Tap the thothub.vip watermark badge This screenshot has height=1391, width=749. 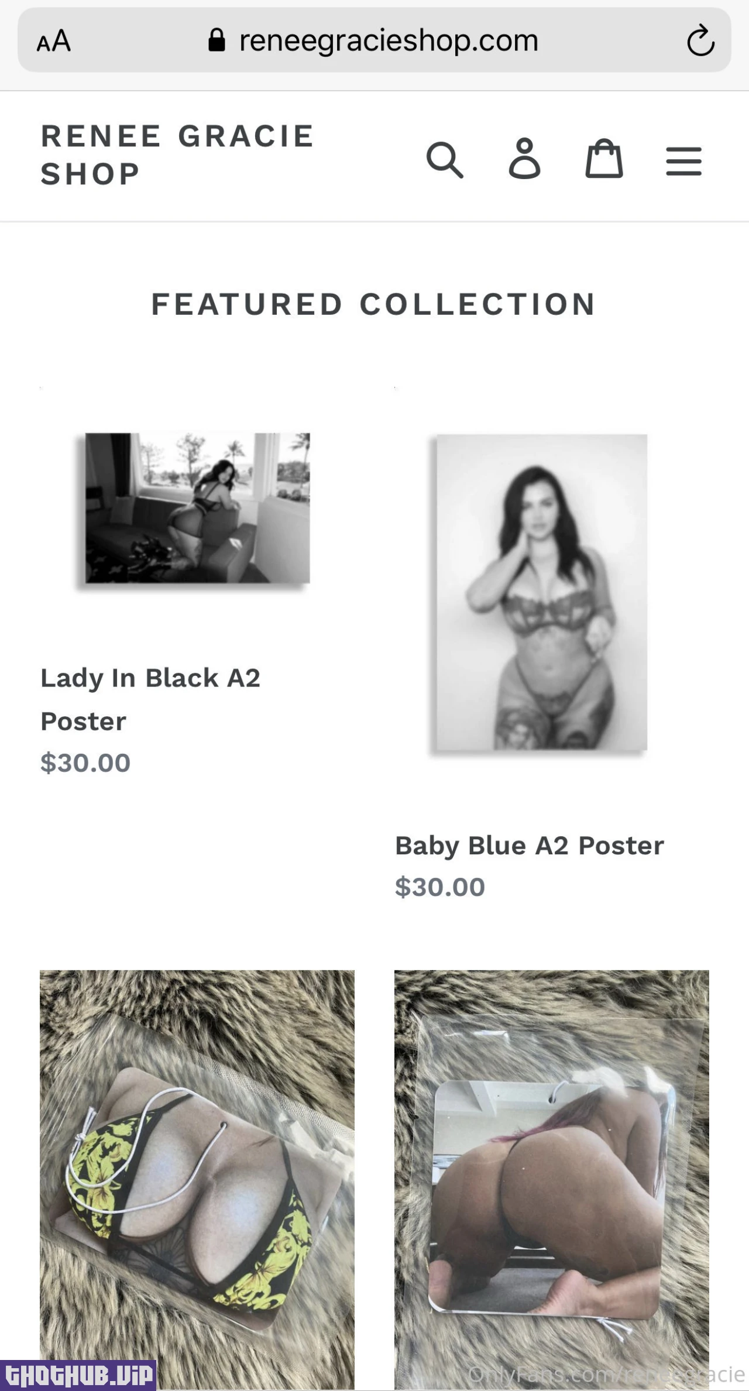coord(78,1375)
